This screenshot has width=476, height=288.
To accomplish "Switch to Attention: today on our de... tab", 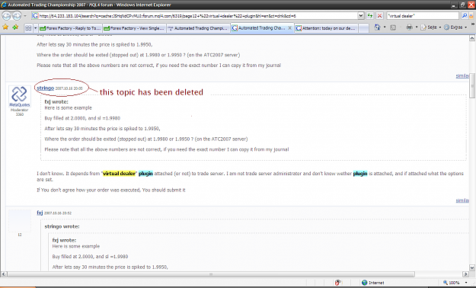I will pyautogui.click(x=326, y=28).
